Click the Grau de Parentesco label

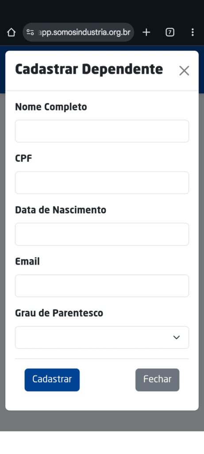coord(59,313)
